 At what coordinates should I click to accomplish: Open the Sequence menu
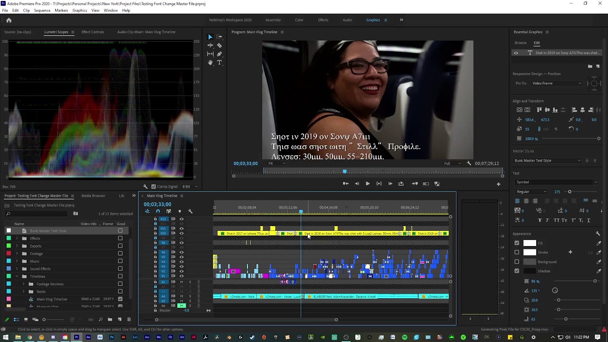42,10
